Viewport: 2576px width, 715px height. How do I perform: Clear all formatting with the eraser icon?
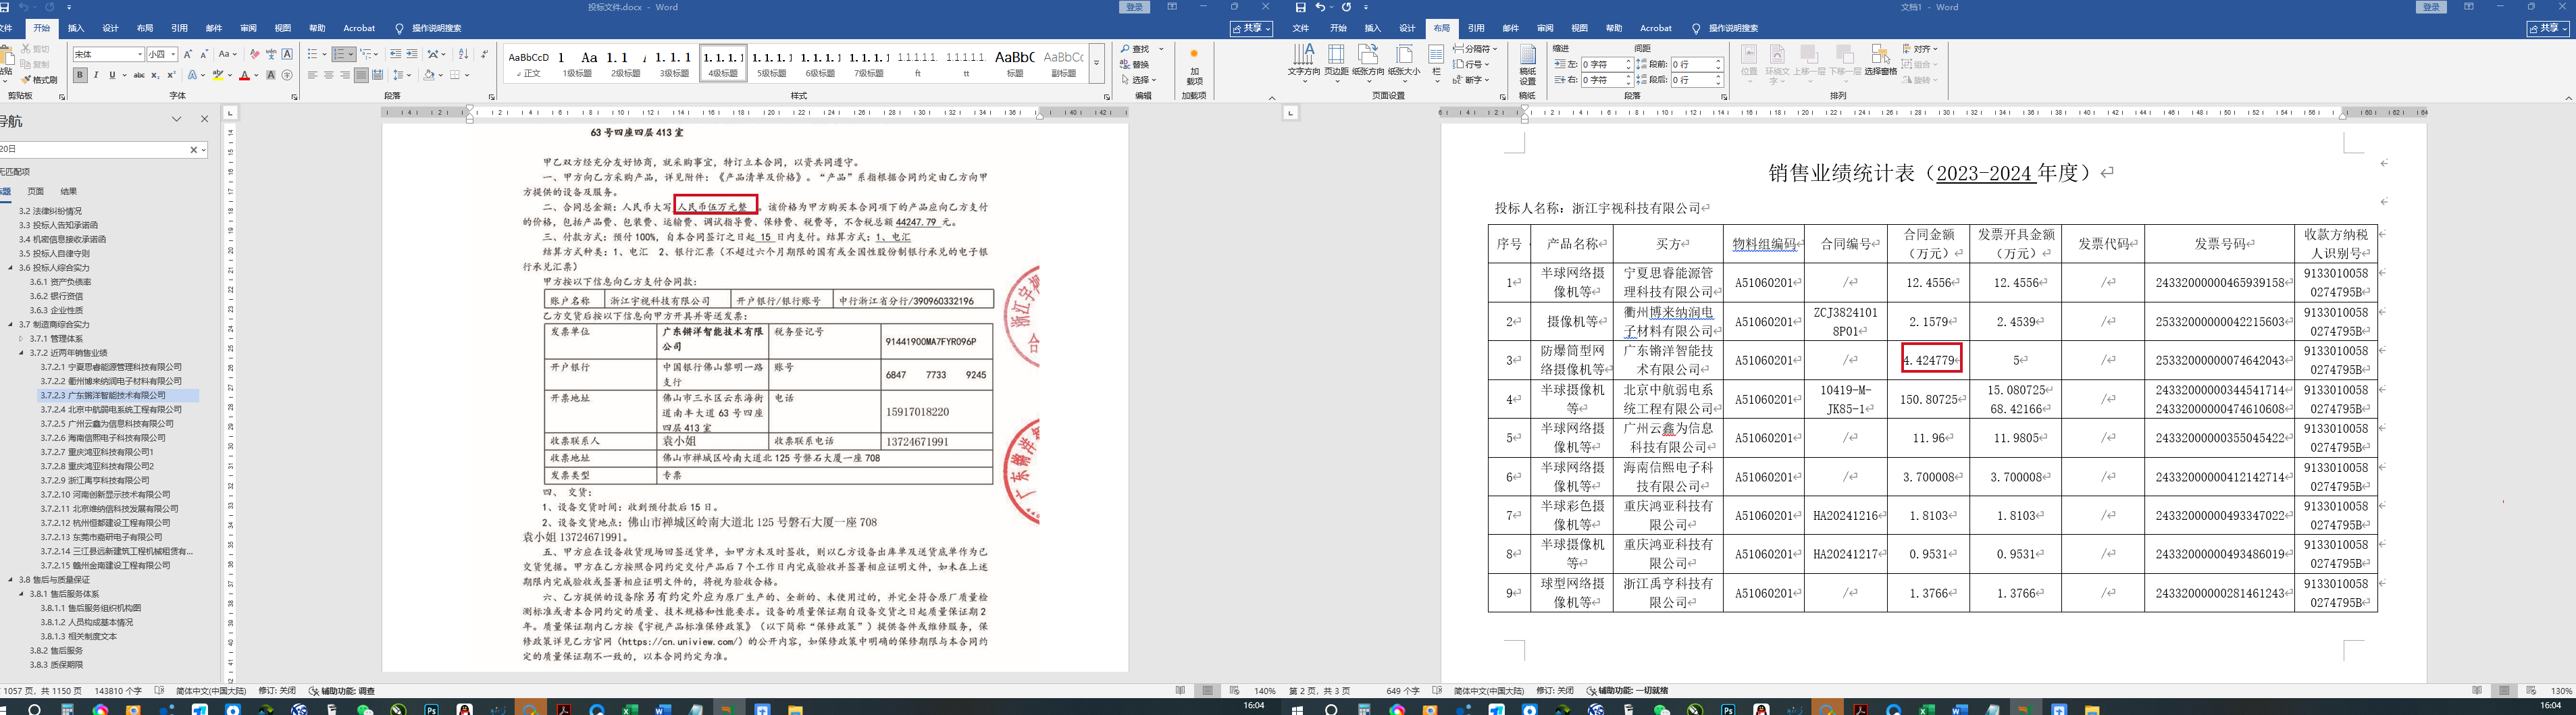point(254,54)
